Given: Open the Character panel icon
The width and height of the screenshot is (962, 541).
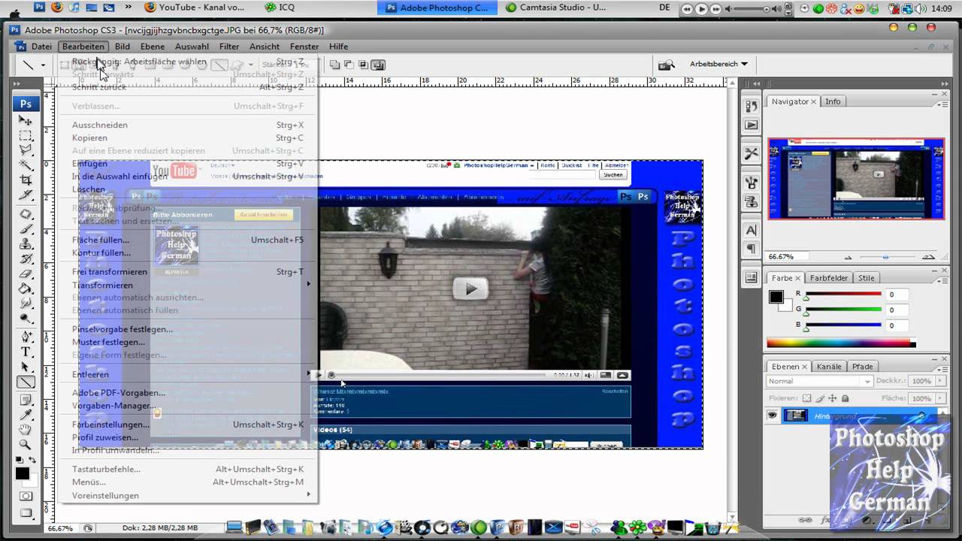Looking at the screenshot, I should pos(751,231).
